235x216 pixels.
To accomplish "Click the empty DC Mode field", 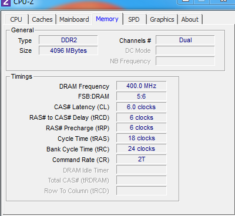I will click(x=185, y=50).
